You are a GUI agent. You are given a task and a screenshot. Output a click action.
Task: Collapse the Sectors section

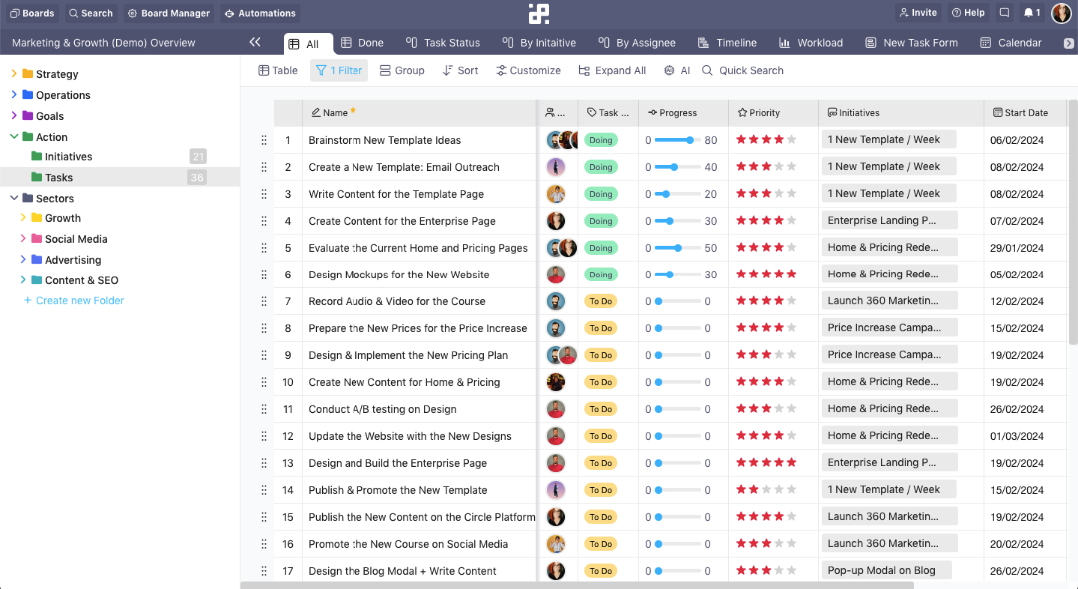pyautogui.click(x=13, y=198)
